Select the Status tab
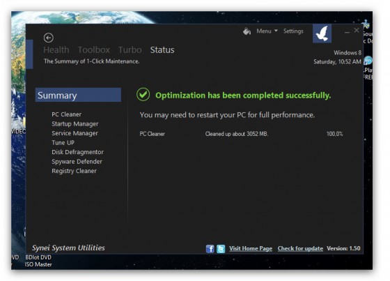390x281 pixels. tap(162, 50)
